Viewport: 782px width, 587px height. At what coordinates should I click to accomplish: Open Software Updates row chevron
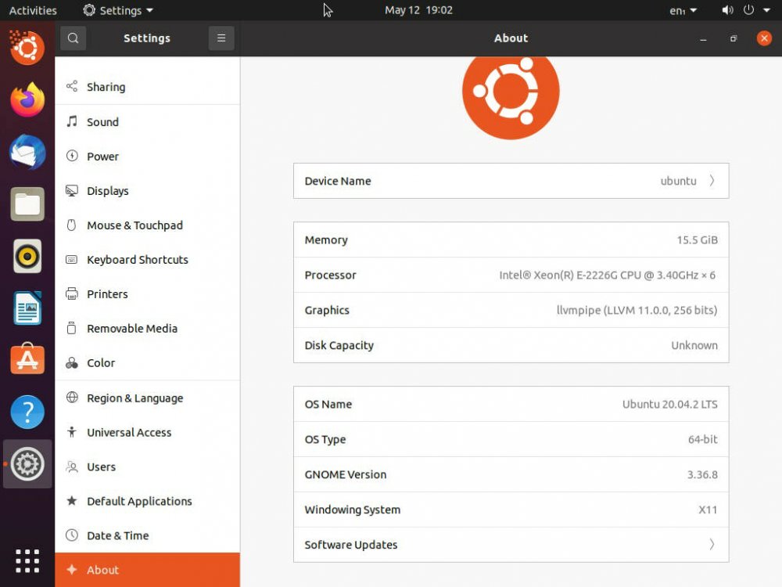(x=712, y=544)
